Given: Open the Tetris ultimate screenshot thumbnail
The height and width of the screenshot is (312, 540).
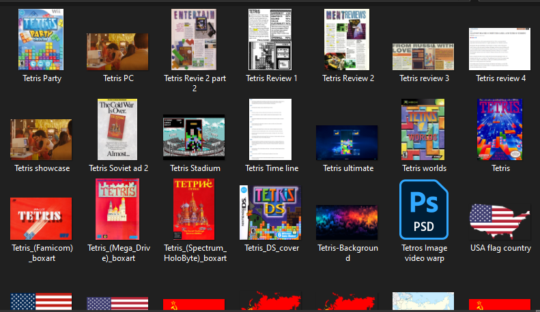Looking at the screenshot, I should coord(347,142).
